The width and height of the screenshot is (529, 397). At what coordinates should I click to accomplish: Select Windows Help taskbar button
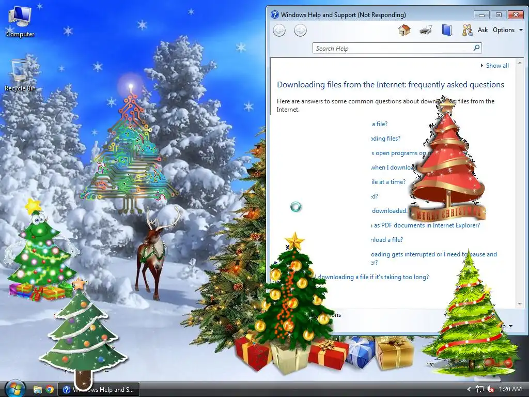point(99,390)
